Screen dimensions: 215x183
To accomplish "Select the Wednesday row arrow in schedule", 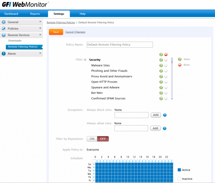I will click(94, 174).
